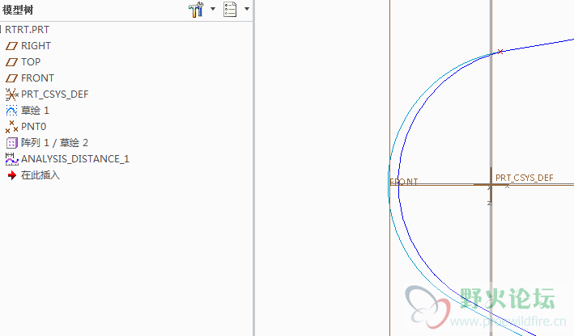Click the 模型树 panel title
Screen dimensions: 574x336
click(18, 10)
